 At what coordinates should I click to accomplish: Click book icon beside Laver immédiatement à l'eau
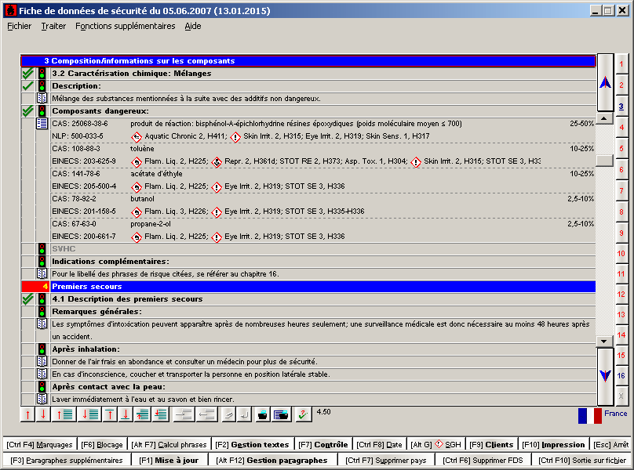pyautogui.click(x=42, y=399)
